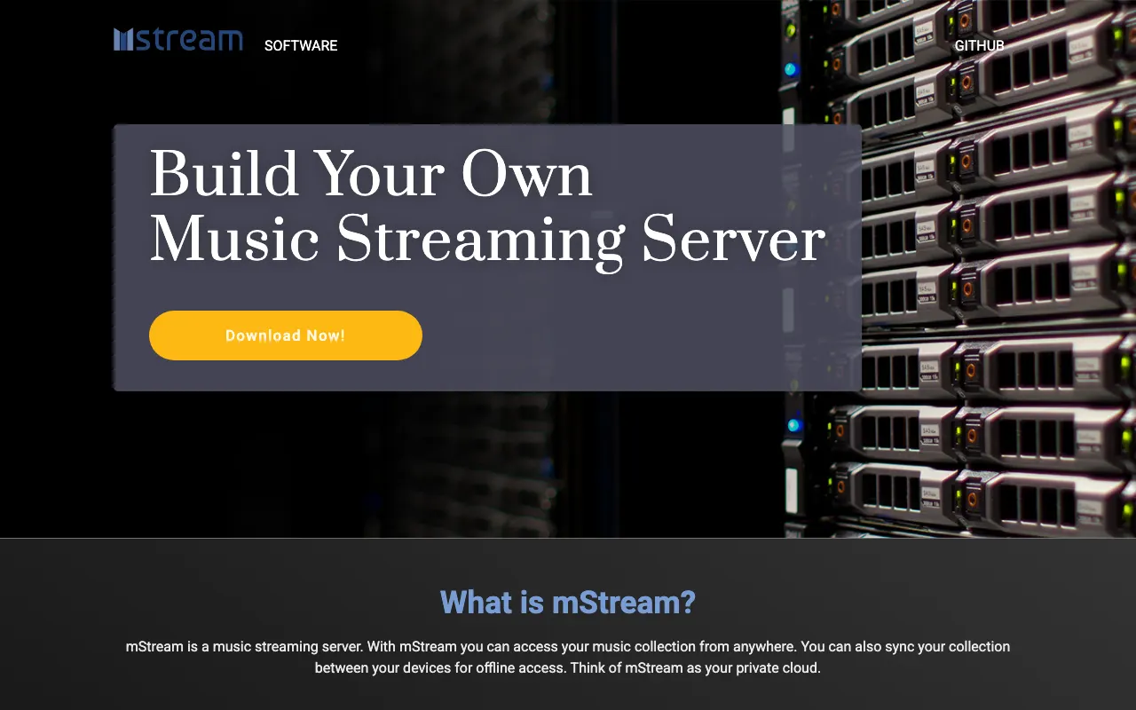Select the 'What is mStream?' heading
Viewport: 1136px width, 710px height.
[x=568, y=603]
